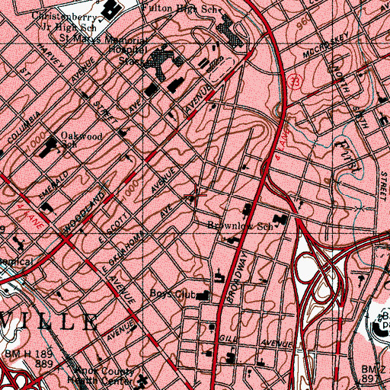Image resolution: width=390 pixels, height=390 pixels.
Task: Select the Christenberry Jr High School building
Action: click(112, 9)
